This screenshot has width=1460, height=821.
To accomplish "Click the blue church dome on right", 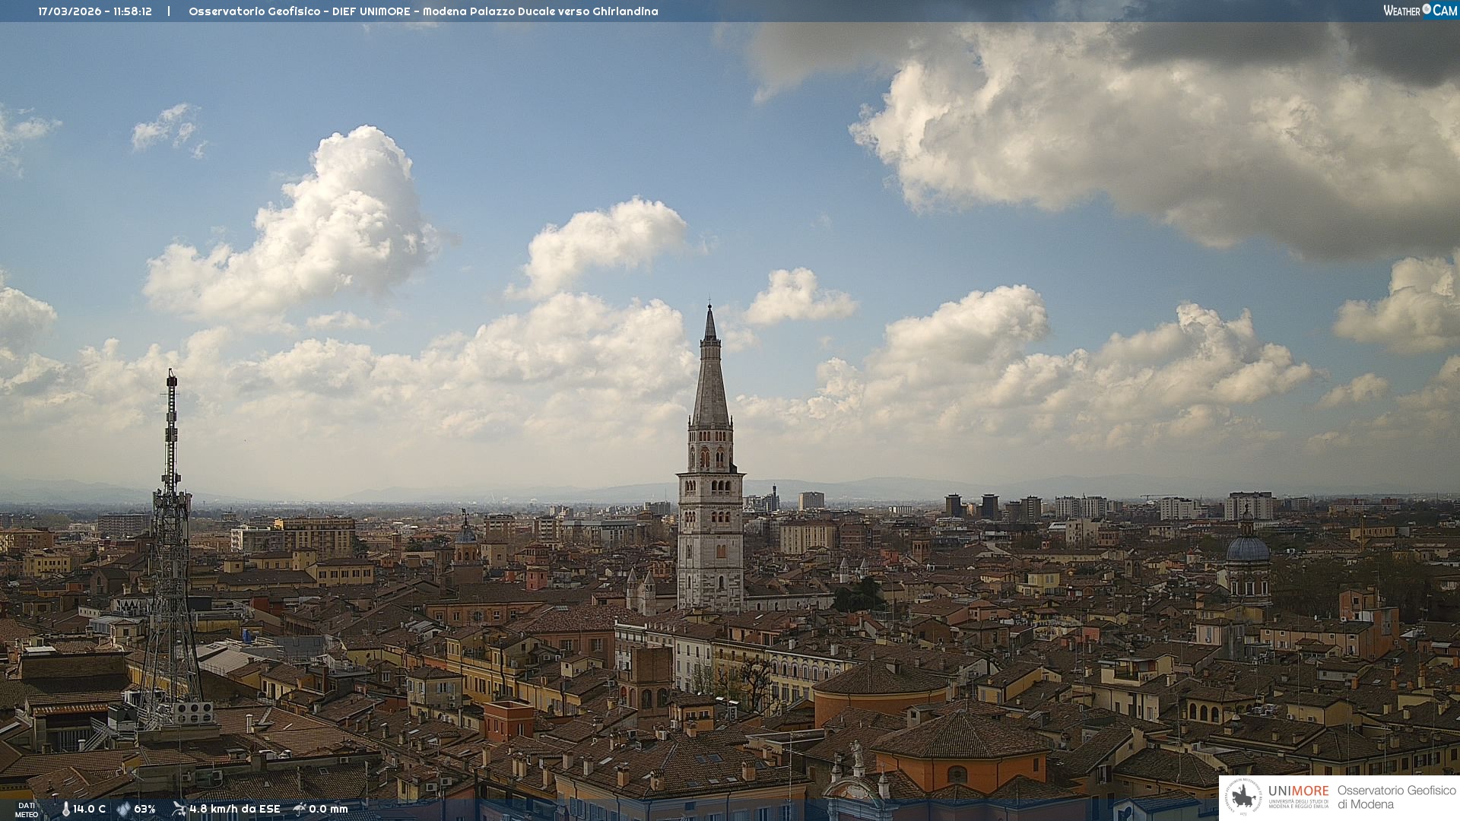I will point(1248,549).
